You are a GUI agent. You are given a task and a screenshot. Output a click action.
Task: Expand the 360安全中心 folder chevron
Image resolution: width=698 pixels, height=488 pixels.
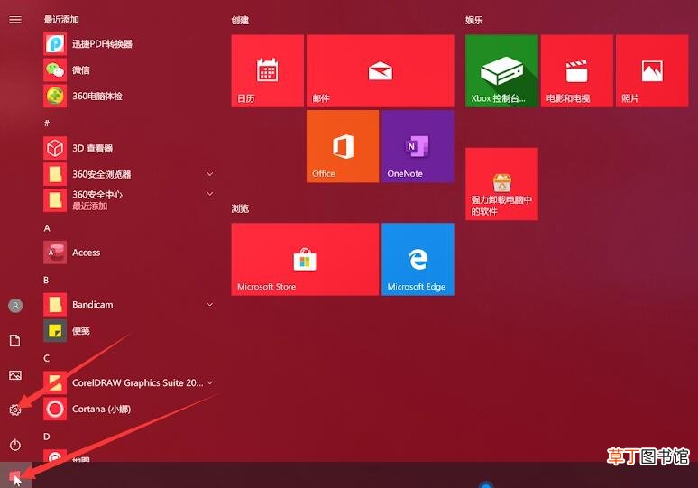(209, 194)
